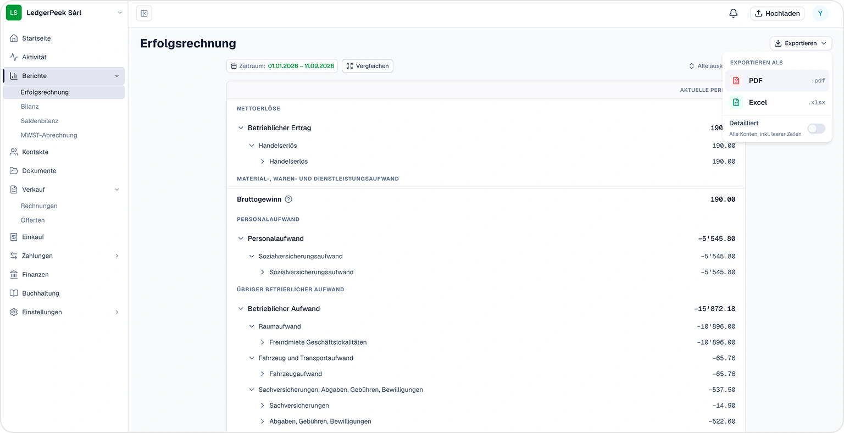The width and height of the screenshot is (844, 433).
Task: Open the LedgerPeek Sàrl company switcher
Action: tap(64, 13)
